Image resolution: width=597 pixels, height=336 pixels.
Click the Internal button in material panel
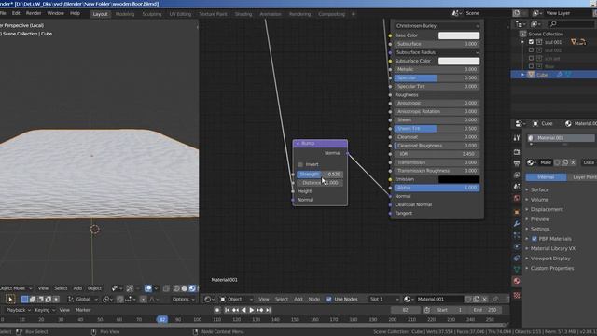coord(546,177)
